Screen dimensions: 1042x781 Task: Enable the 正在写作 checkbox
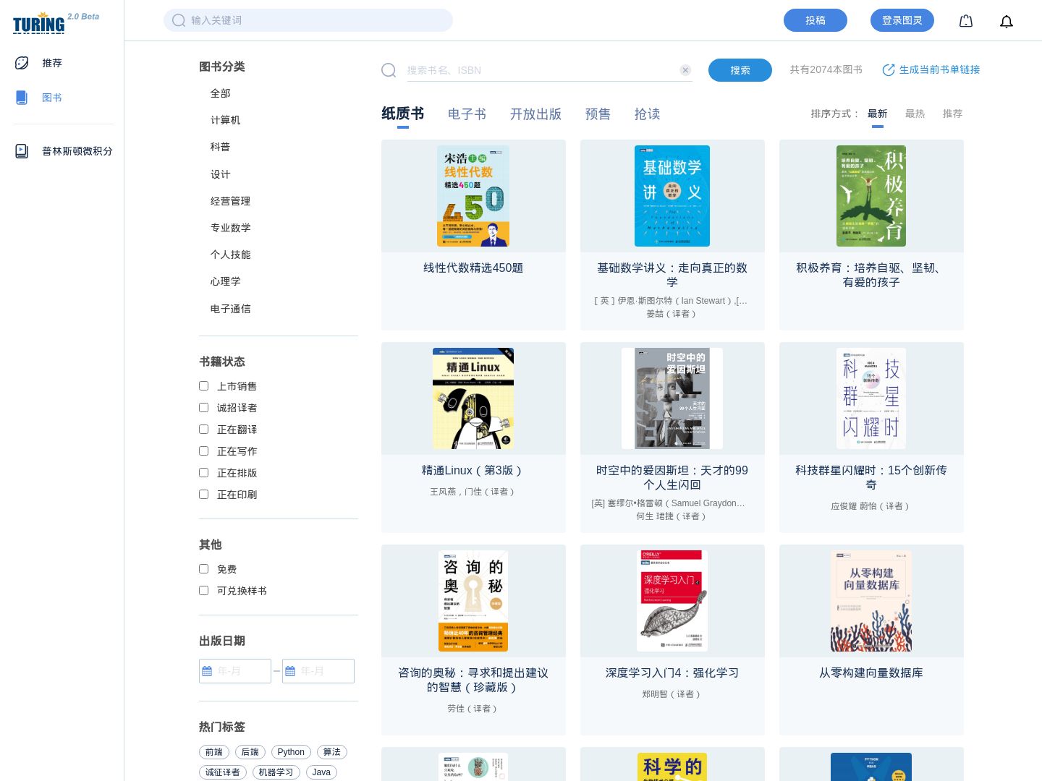tap(204, 451)
